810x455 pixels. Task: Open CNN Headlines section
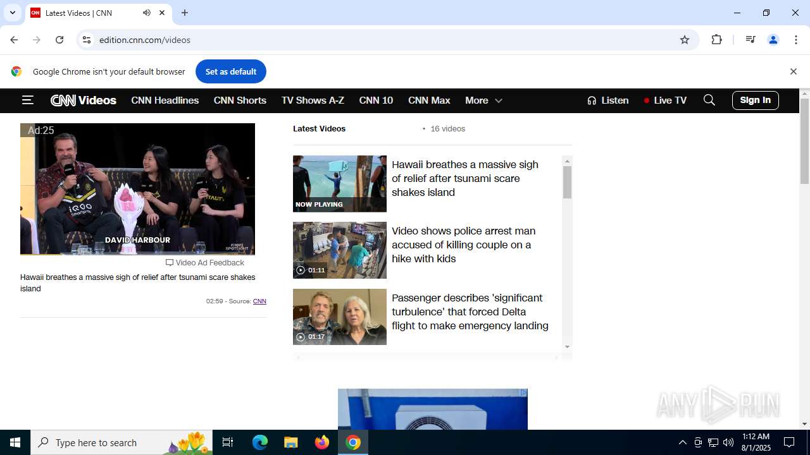[165, 100]
